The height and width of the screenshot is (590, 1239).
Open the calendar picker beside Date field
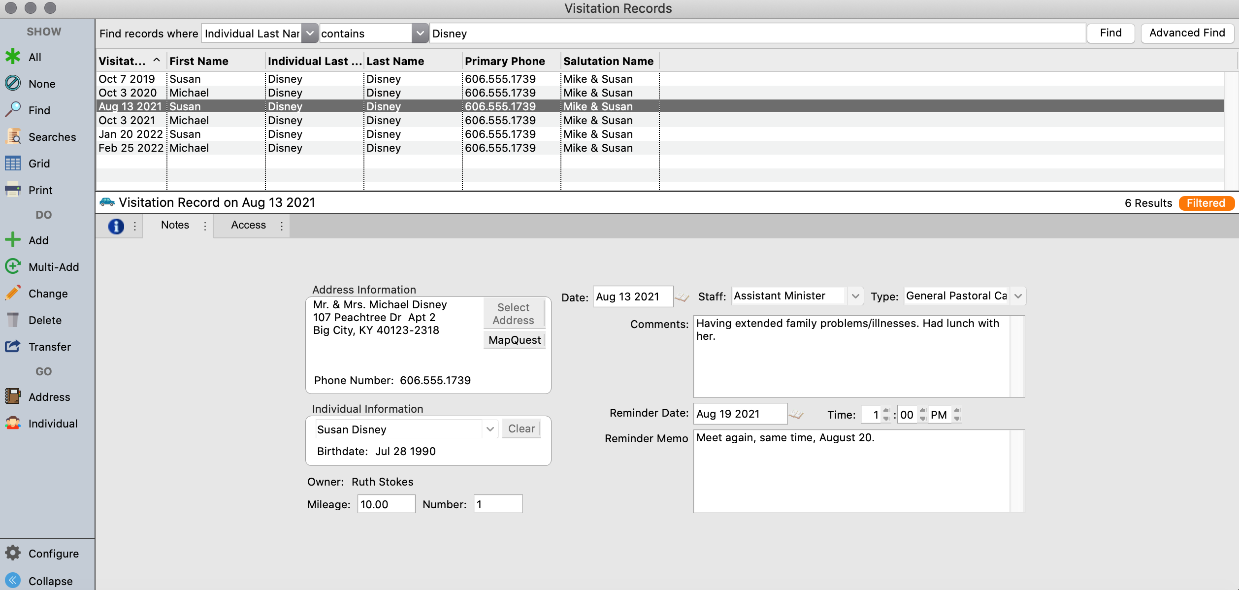click(682, 297)
